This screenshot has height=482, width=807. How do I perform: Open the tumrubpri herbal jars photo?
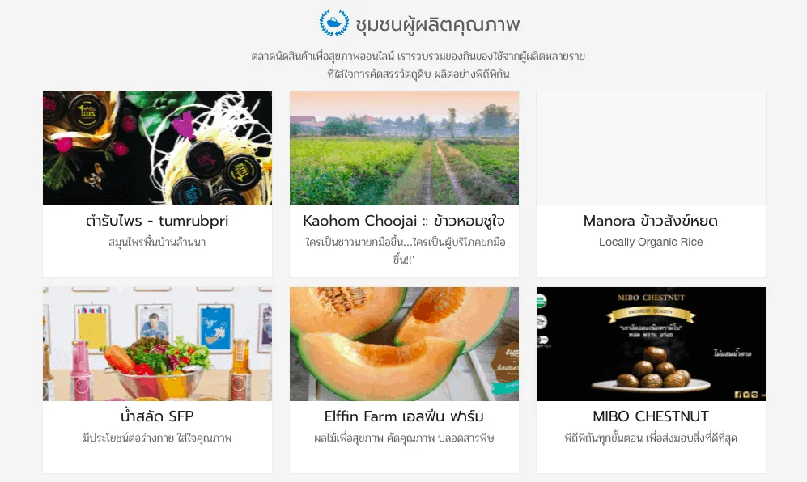point(158,148)
